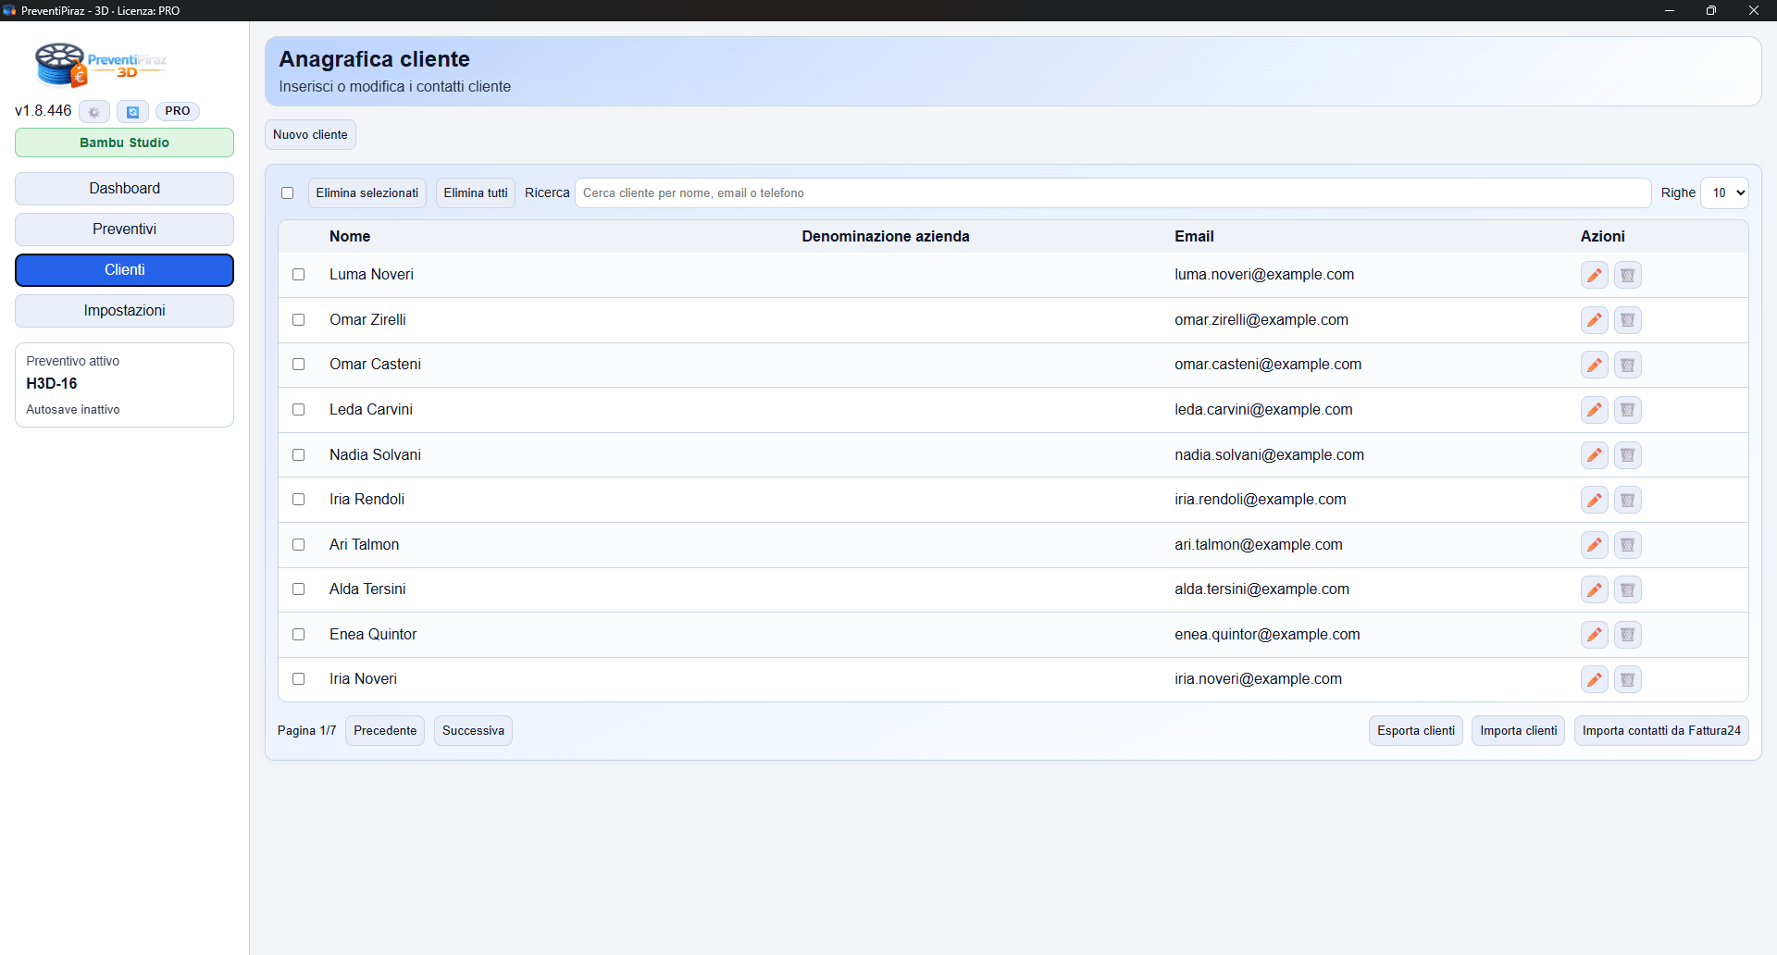Open the Dashboard section in sidebar
The height and width of the screenshot is (955, 1777).
coord(124,189)
